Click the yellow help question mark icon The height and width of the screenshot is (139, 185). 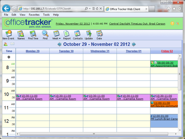point(172,23)
